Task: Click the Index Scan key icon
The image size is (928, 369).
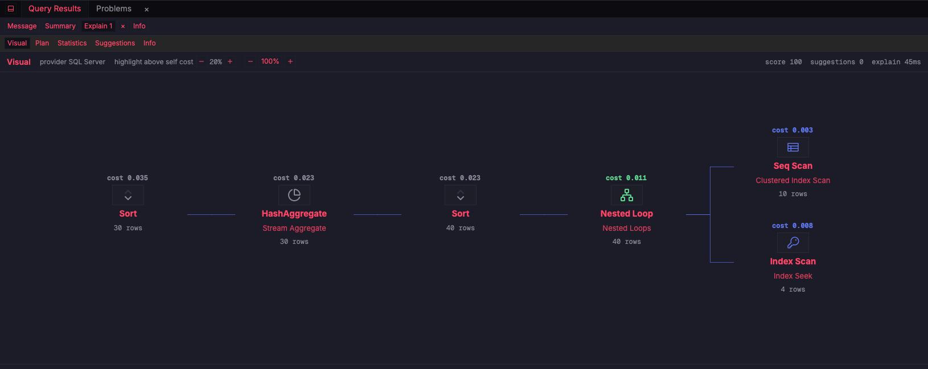Action: pos(793,243)
